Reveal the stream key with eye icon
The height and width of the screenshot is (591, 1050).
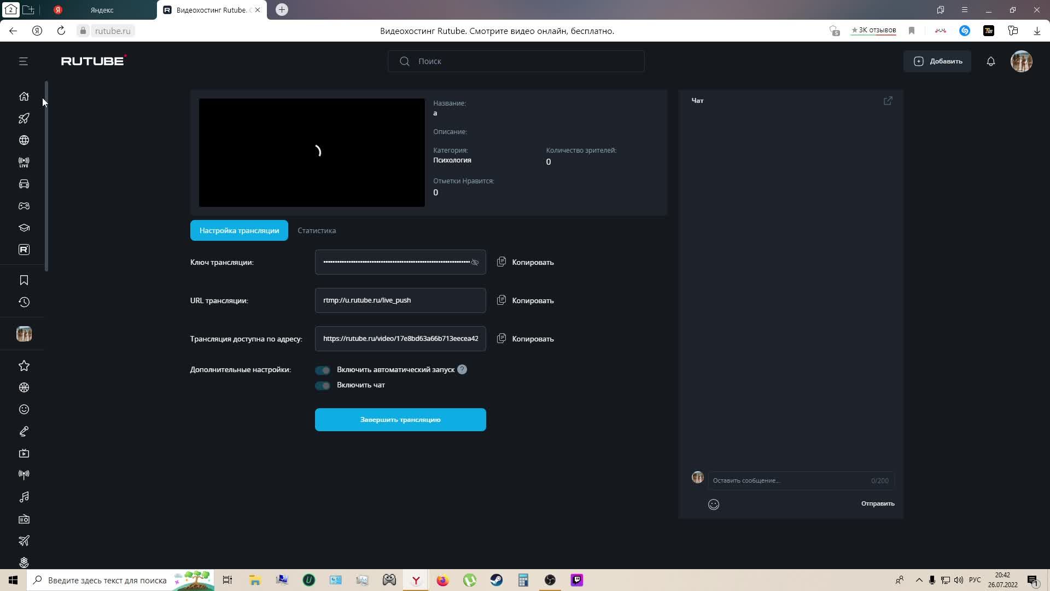click(475, 263)
